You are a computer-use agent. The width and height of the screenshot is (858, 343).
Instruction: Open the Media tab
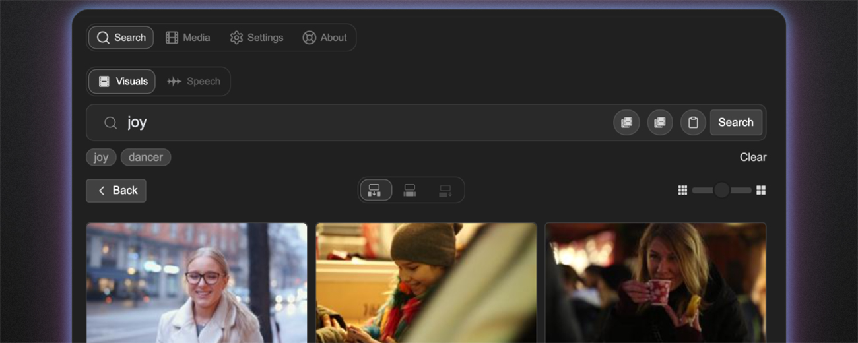[187, 38]
